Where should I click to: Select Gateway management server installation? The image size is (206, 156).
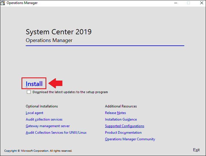tap(47, 126)
